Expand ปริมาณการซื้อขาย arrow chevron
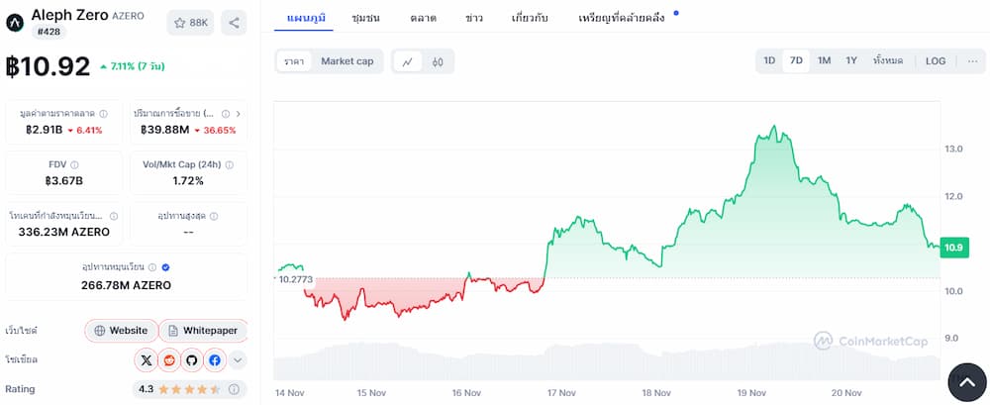The height and width of the screenshot is (405, 990). click(x=238, y=114)
